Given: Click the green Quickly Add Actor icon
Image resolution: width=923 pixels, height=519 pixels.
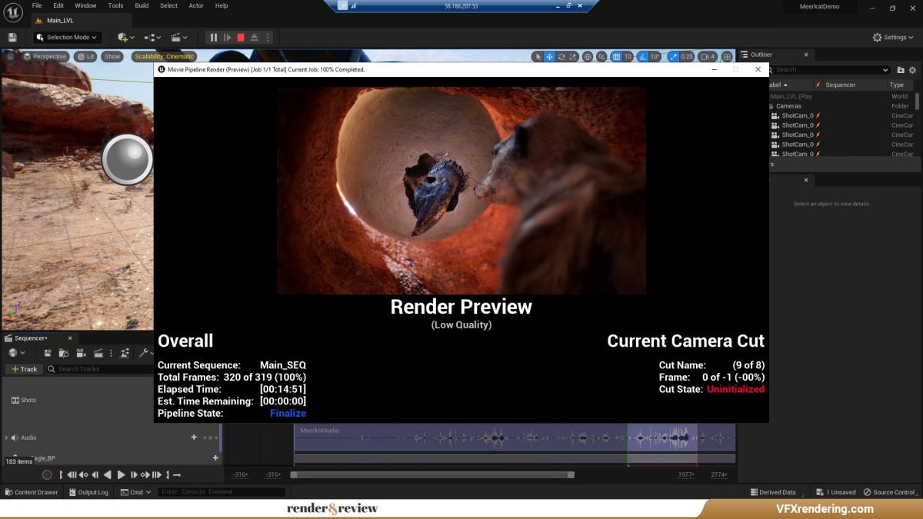Looking at the screenshot, I should 122,37.
